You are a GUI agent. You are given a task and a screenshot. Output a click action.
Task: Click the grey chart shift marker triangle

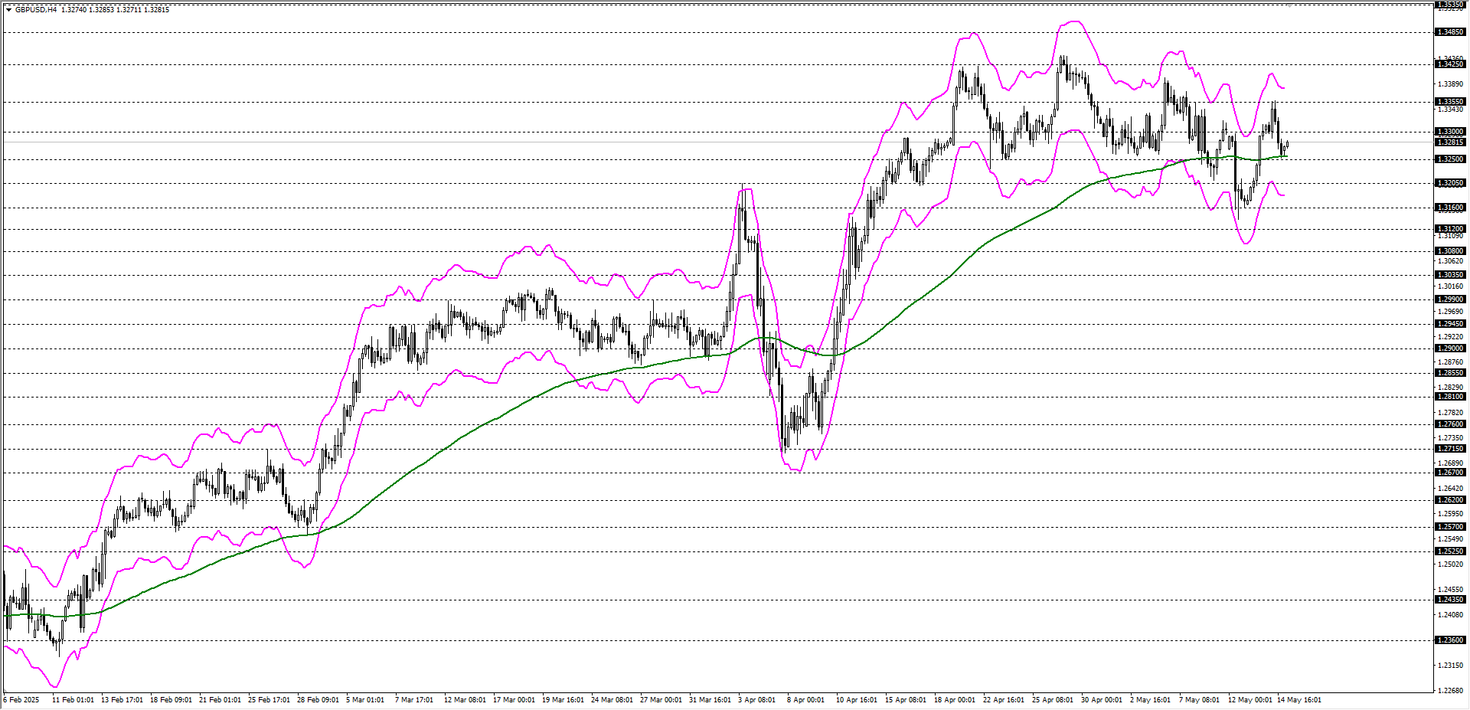point(1289,6)
